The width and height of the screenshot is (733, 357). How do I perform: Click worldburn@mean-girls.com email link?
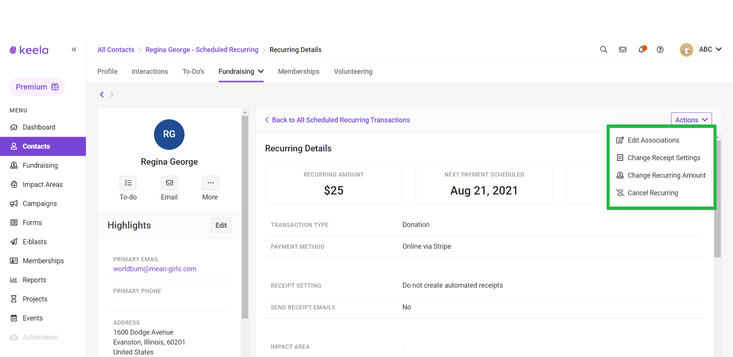pos(155,269)
